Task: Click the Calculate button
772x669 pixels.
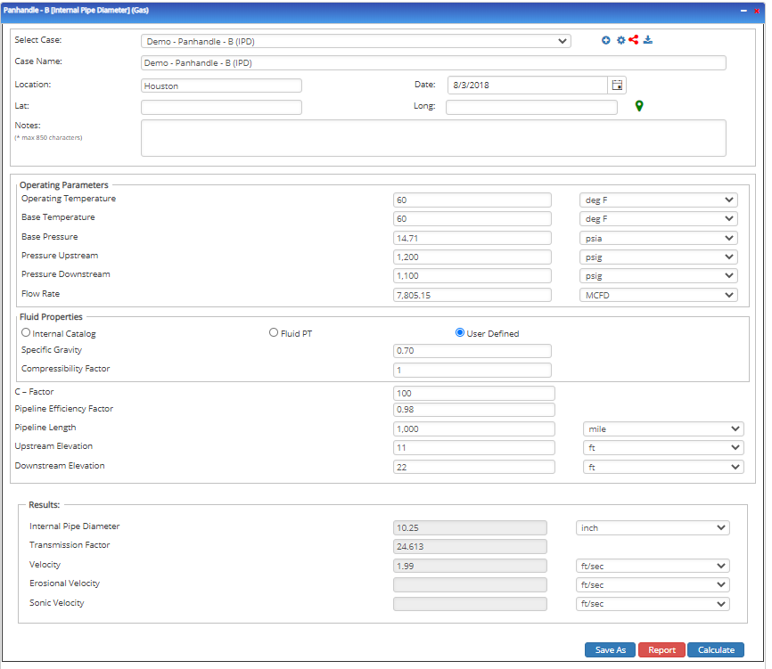Action: [x=715, y=649]
